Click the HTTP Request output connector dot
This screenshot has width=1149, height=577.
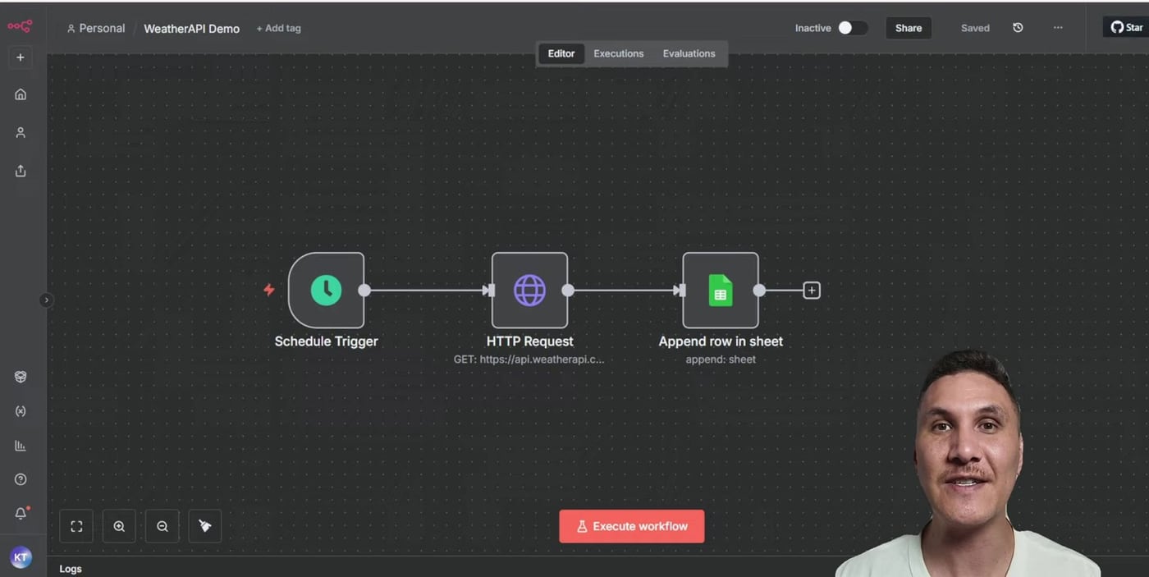(x=568, y=290)
